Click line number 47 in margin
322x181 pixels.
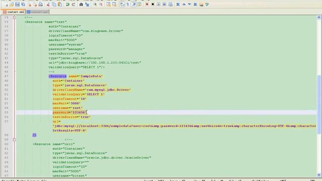pyautogui.click(x=7, y=76)
